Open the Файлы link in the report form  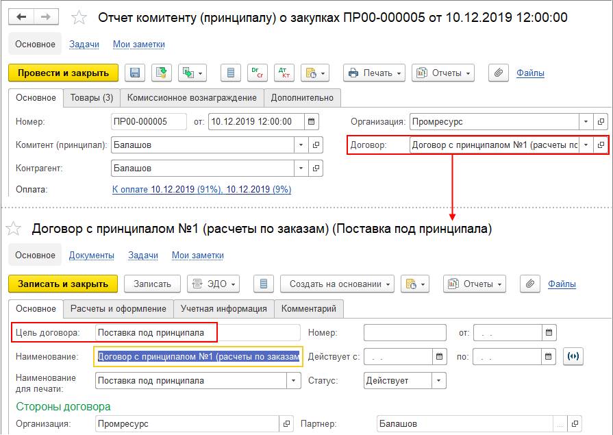pos(530,73)
